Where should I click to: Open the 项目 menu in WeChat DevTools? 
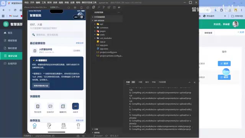pyautogui.click(x=26, y=3)
